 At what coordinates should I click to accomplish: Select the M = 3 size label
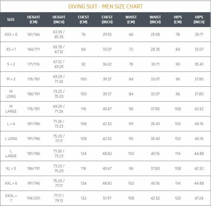point(11,79)
